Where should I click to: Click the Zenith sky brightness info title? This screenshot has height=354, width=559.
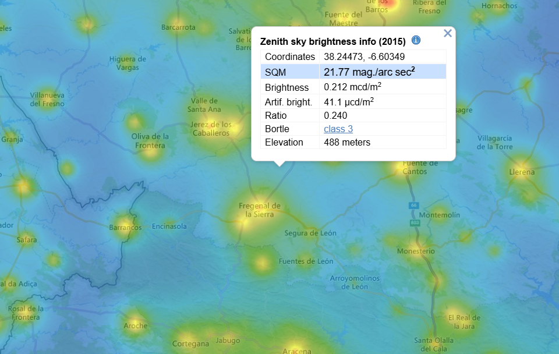(x=332, y=41)
